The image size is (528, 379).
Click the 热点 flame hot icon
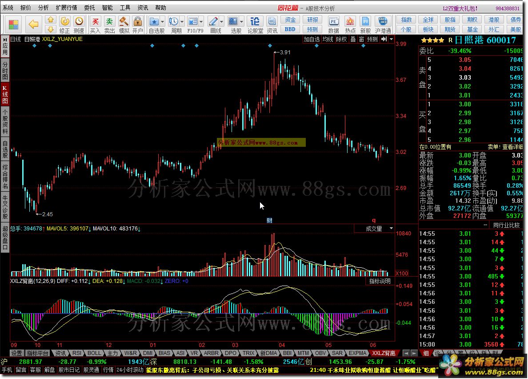tap(350, 21)
